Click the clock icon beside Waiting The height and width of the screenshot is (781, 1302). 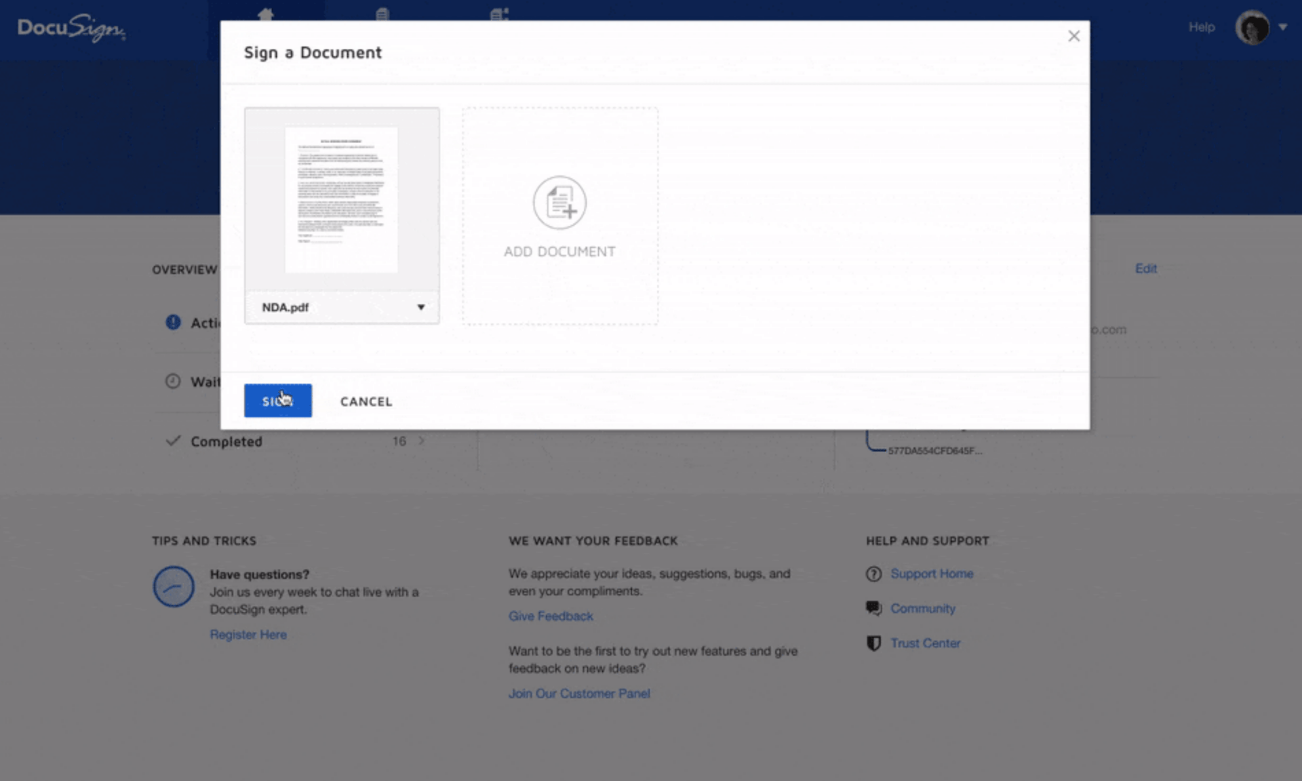(174, 381)
